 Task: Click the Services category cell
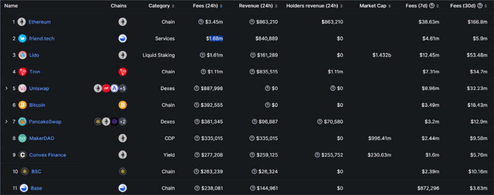(x=165, y=38)
